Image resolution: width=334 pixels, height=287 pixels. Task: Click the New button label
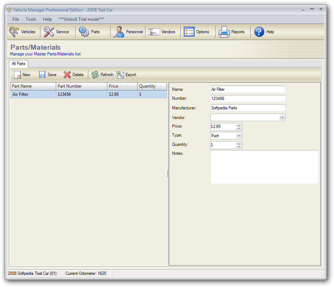(26, 75)
